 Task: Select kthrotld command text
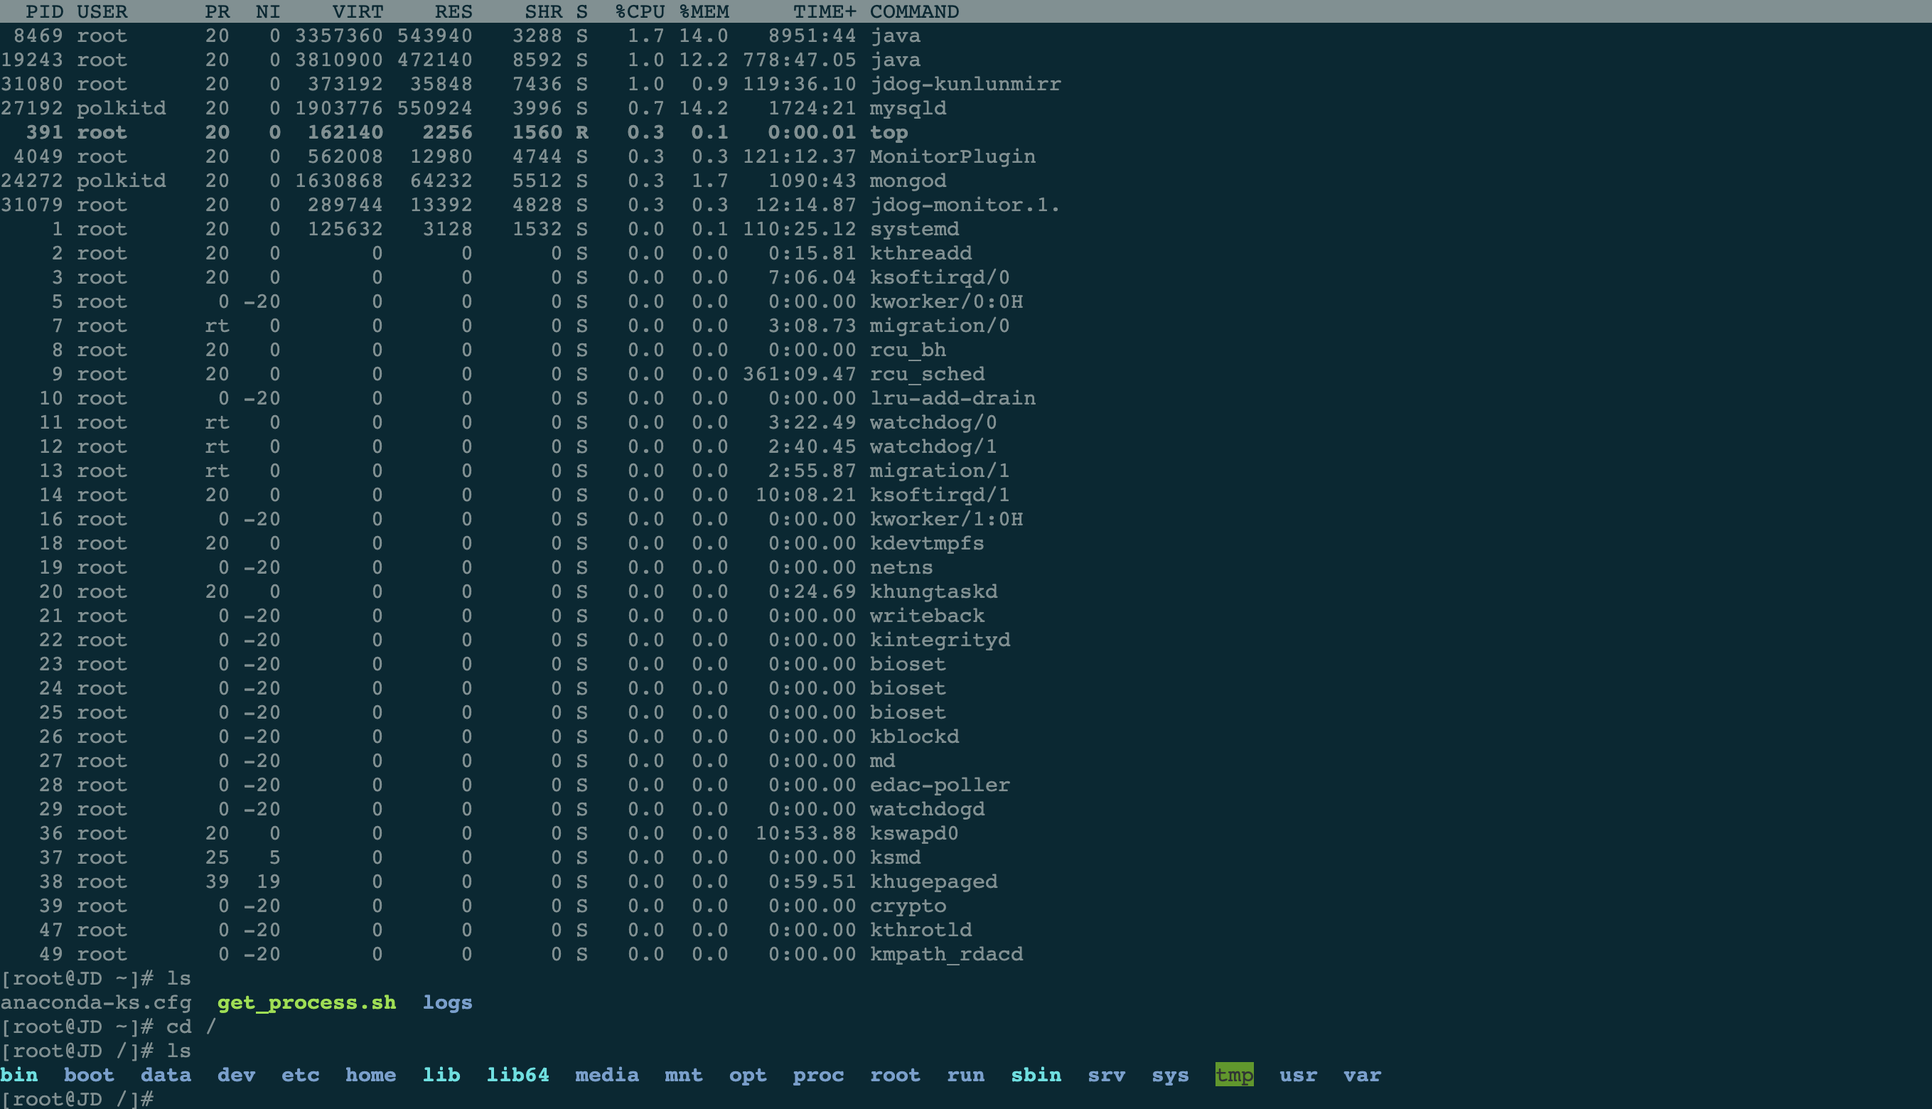tap(921, 930)
